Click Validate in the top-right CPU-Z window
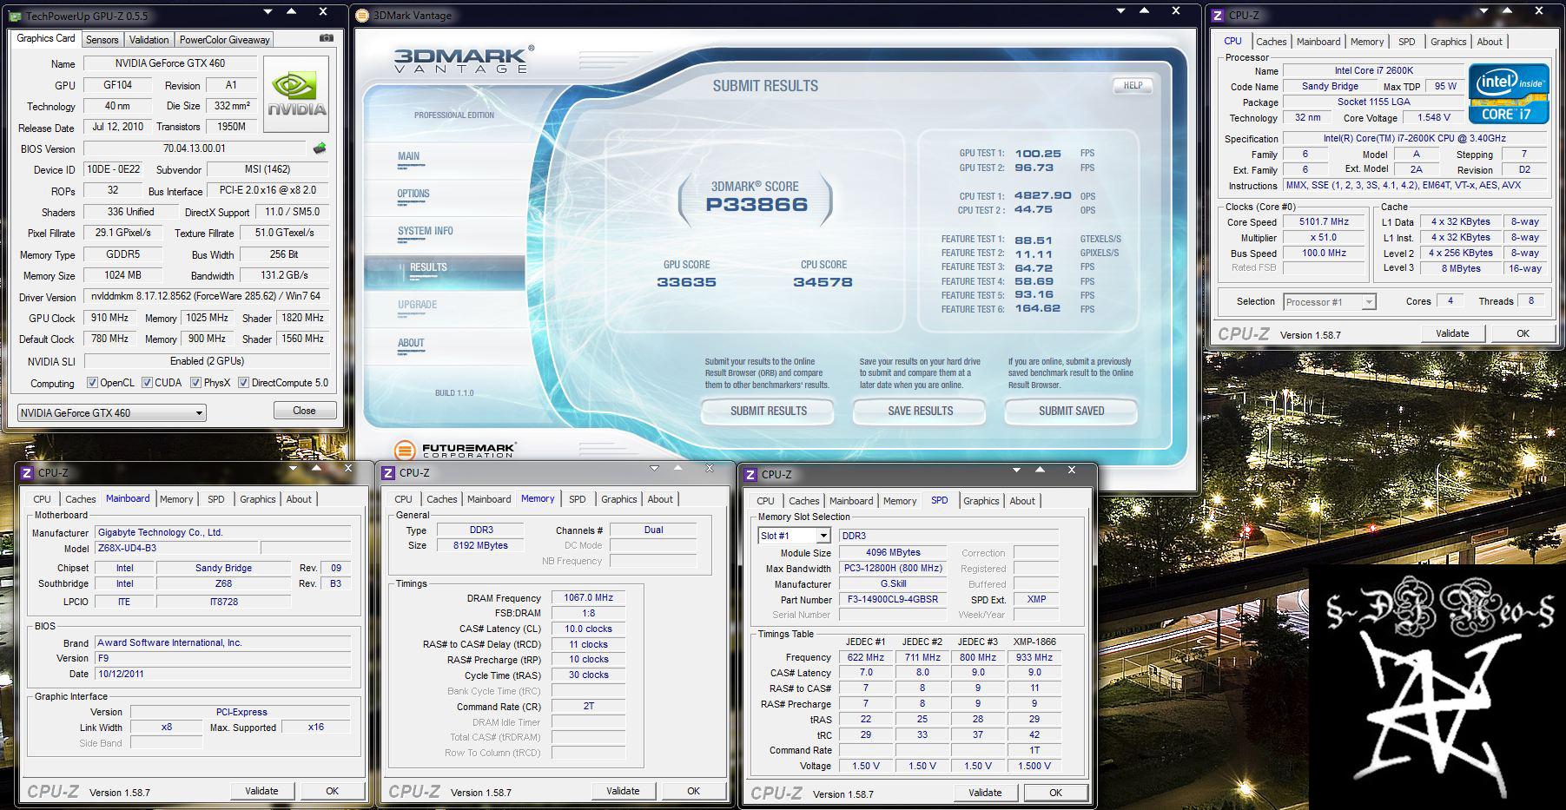 coord(1452,333)
